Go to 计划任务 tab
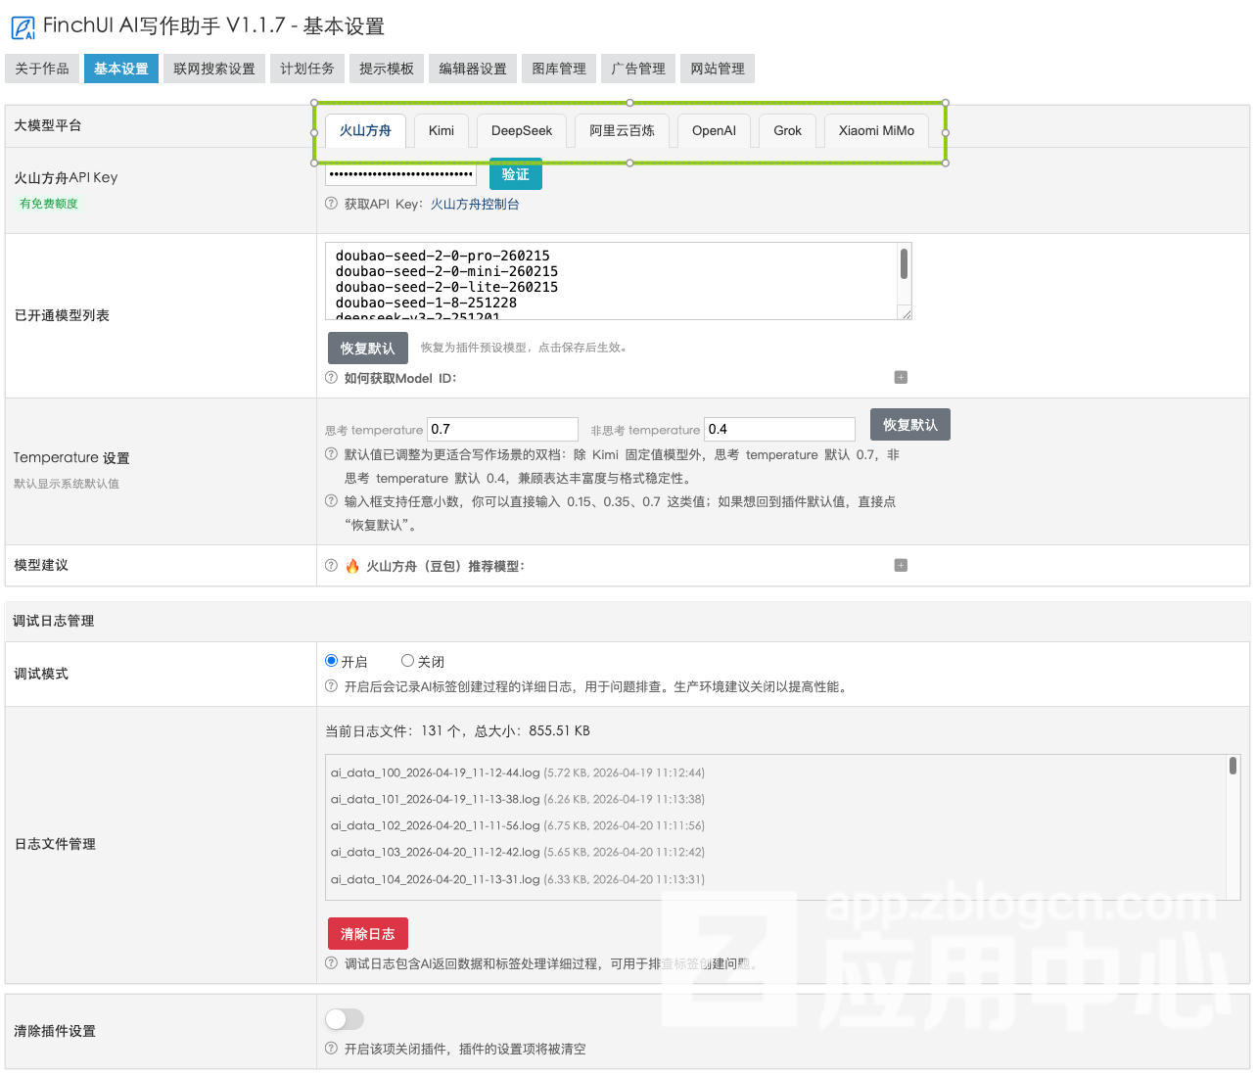Image resolution: width=1256 pixels, height=1076 pixels. click(307, 69)
